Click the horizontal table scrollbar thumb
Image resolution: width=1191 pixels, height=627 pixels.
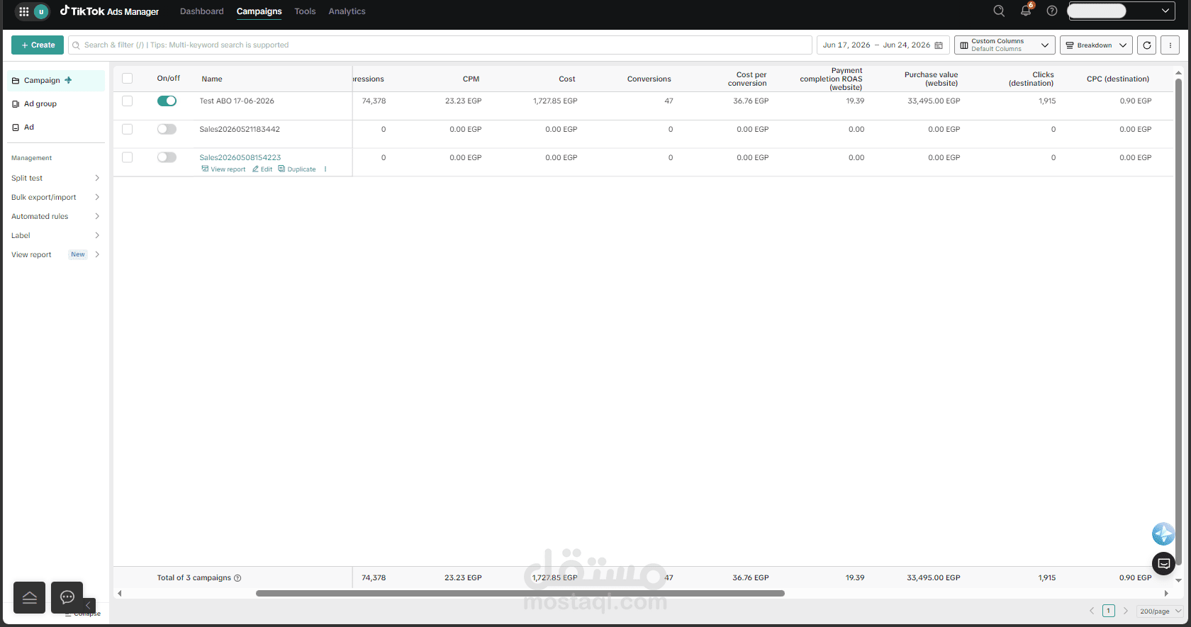[x=520, y=594]
